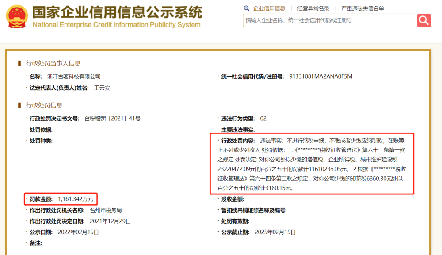Click the 处罚有效期 label
The image size is (442, 255).
pyautogui.click(x=236, y=221)
